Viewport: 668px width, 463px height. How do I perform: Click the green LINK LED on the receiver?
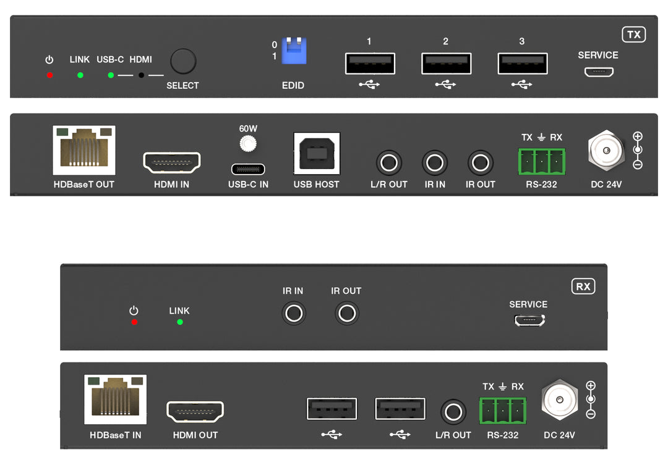click(180, 322)
